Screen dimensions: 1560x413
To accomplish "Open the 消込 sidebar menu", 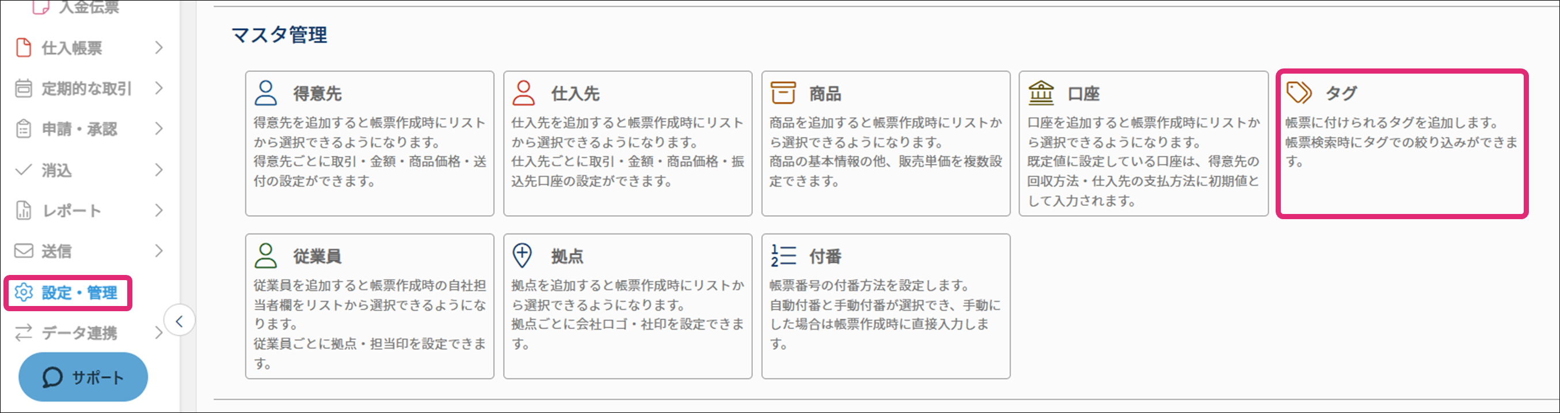I will [x=56, y=170].
